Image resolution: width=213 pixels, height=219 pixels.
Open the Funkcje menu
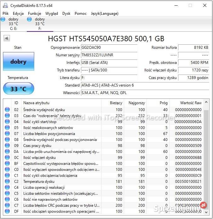point(35,14)
